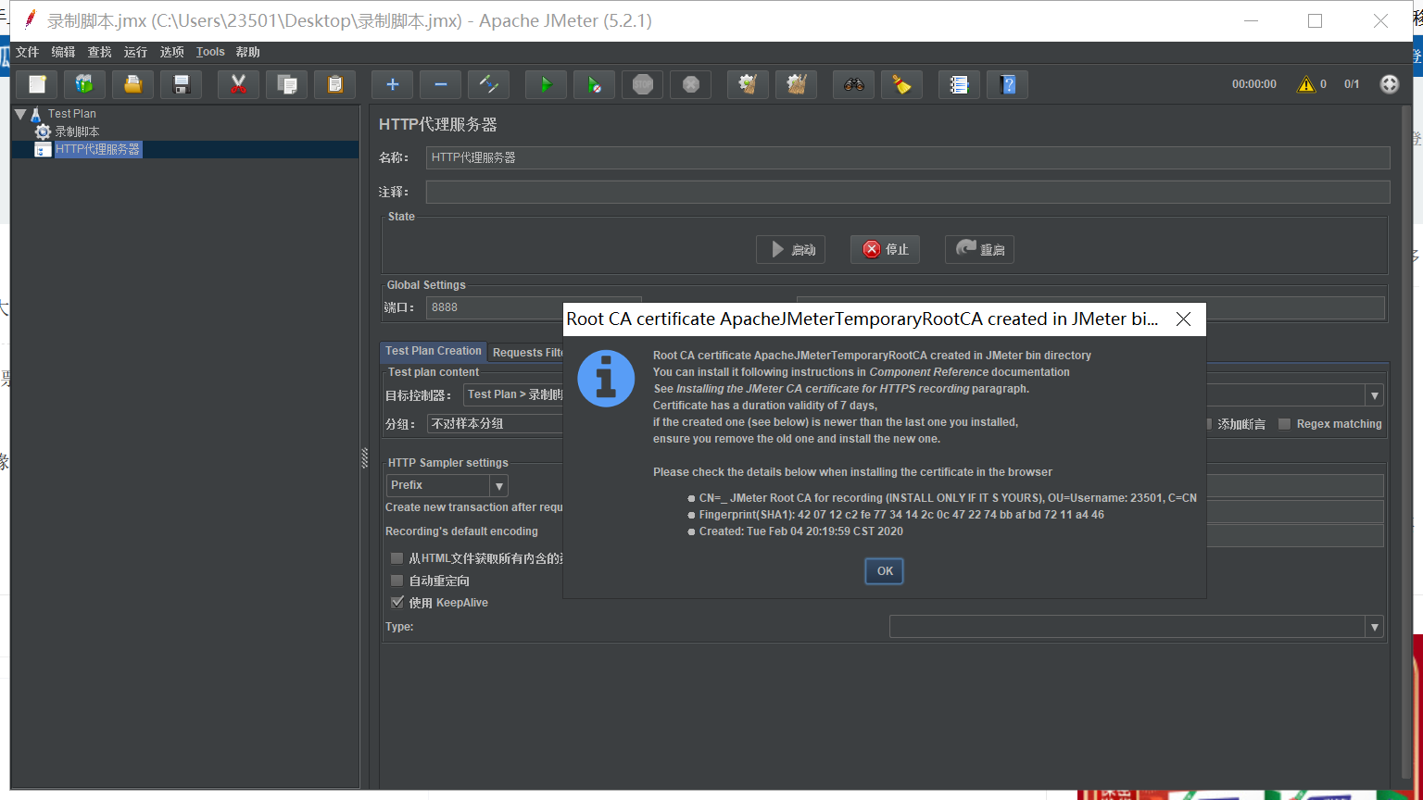Click the Shutdown test toolbar icon

[x=691, y=84]
